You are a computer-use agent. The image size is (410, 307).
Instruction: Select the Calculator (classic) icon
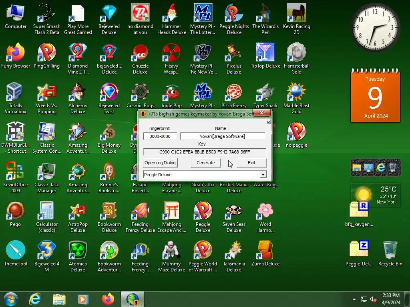tap(46, 217)
